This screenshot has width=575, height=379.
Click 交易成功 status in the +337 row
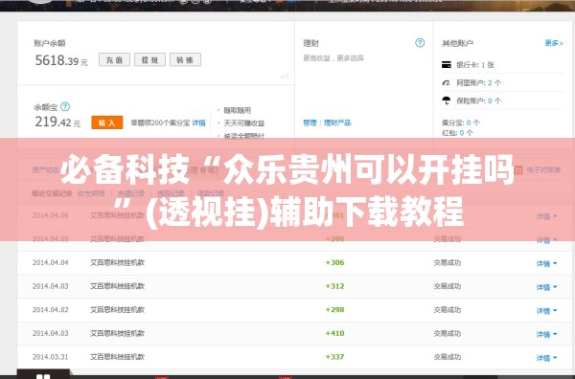point(447,357)
